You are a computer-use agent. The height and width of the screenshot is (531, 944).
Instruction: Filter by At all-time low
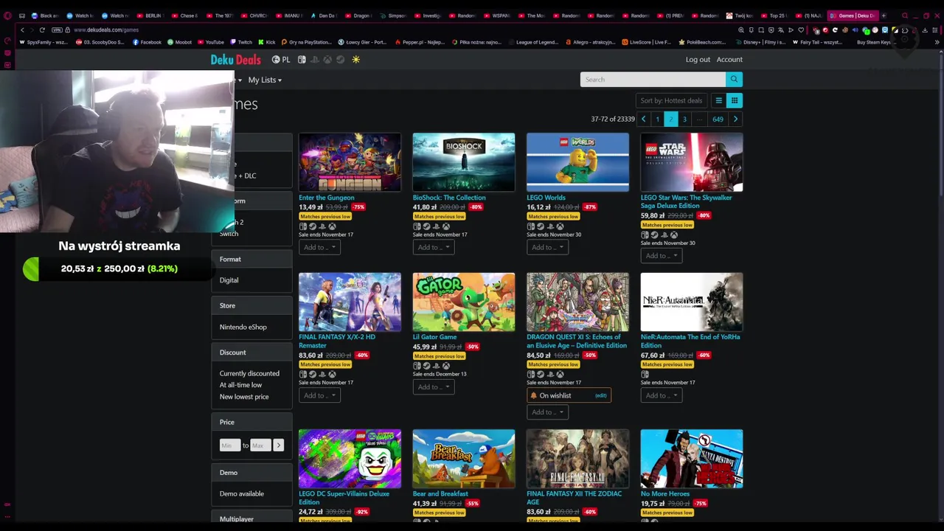click(x=240, y=385)
